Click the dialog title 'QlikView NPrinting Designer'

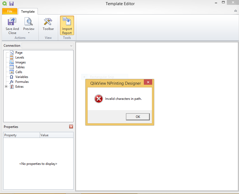[115, 83]
